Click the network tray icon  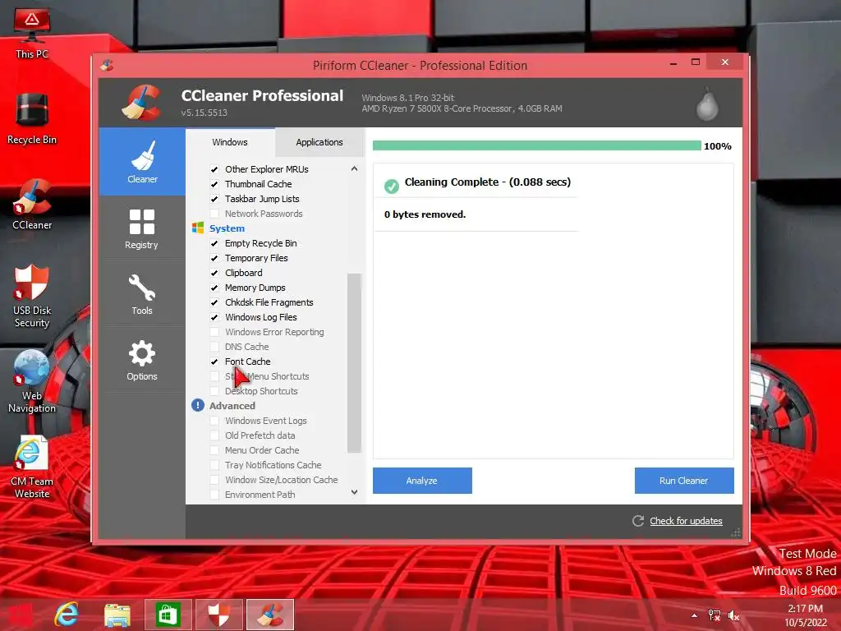715,615
